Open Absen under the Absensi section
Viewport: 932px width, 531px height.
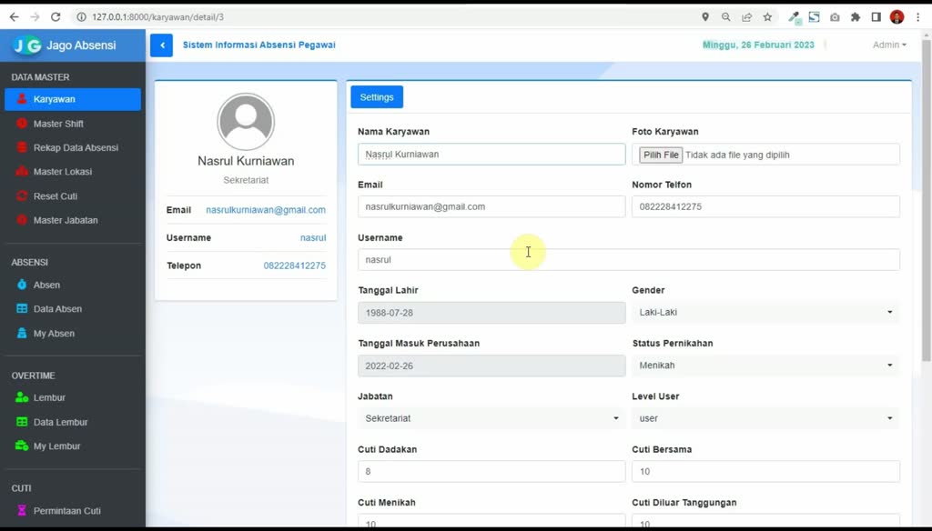pyautogui.click(x=46, y=285)
